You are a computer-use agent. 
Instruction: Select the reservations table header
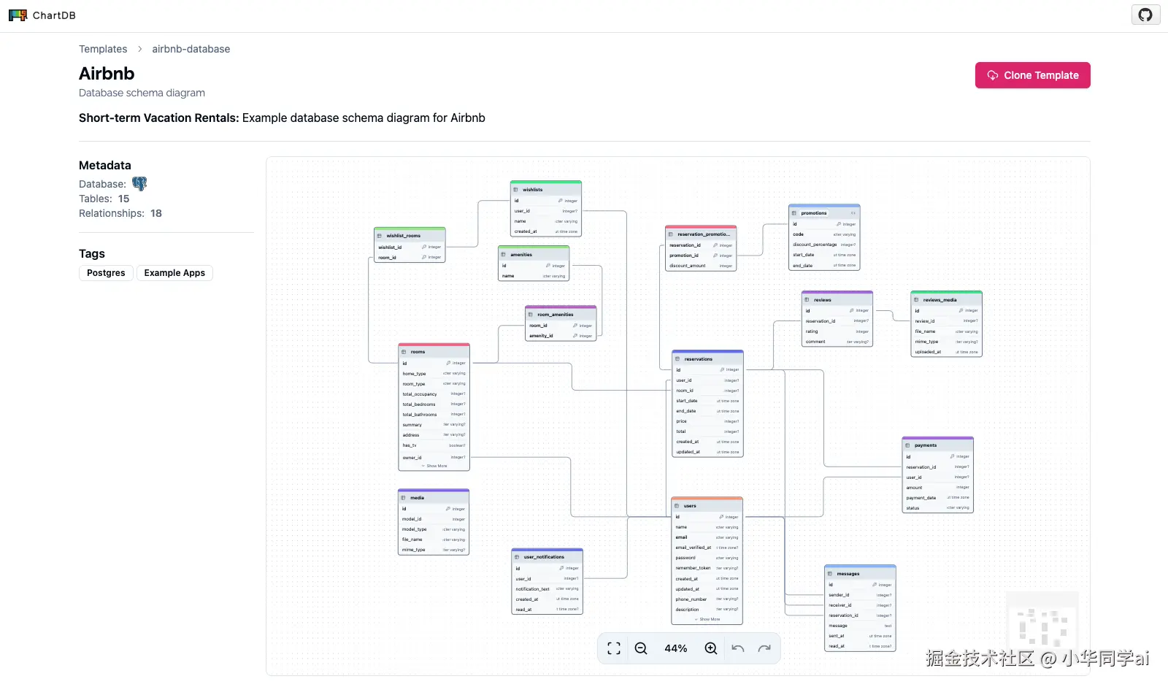(x=707, y=358)
